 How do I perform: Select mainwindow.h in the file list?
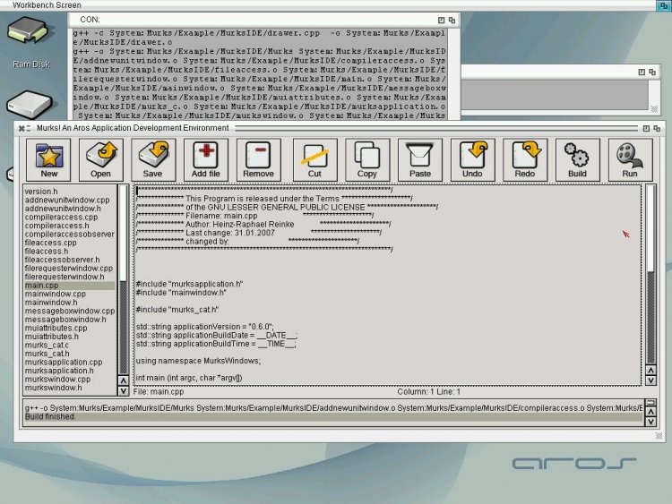[69, 303]
